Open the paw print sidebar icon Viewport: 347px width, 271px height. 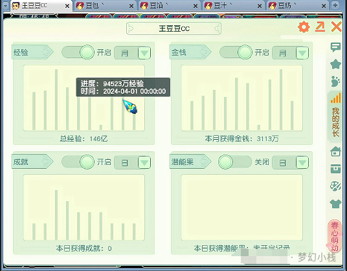click(x=335, y=81)
